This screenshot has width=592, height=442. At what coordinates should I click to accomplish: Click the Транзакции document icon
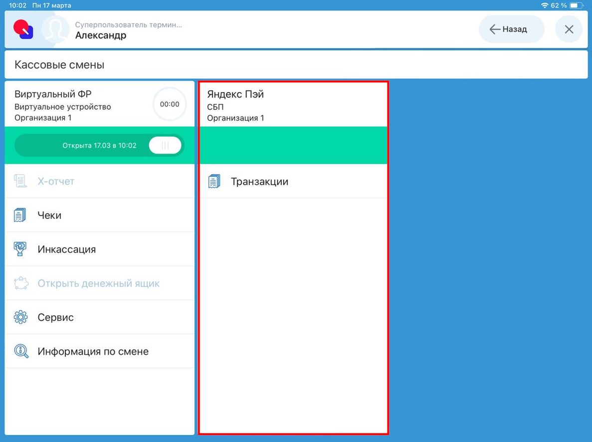[x=214, y=181]
